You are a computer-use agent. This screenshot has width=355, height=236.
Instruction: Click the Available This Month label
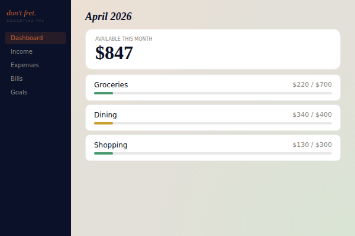coord(124,39)
